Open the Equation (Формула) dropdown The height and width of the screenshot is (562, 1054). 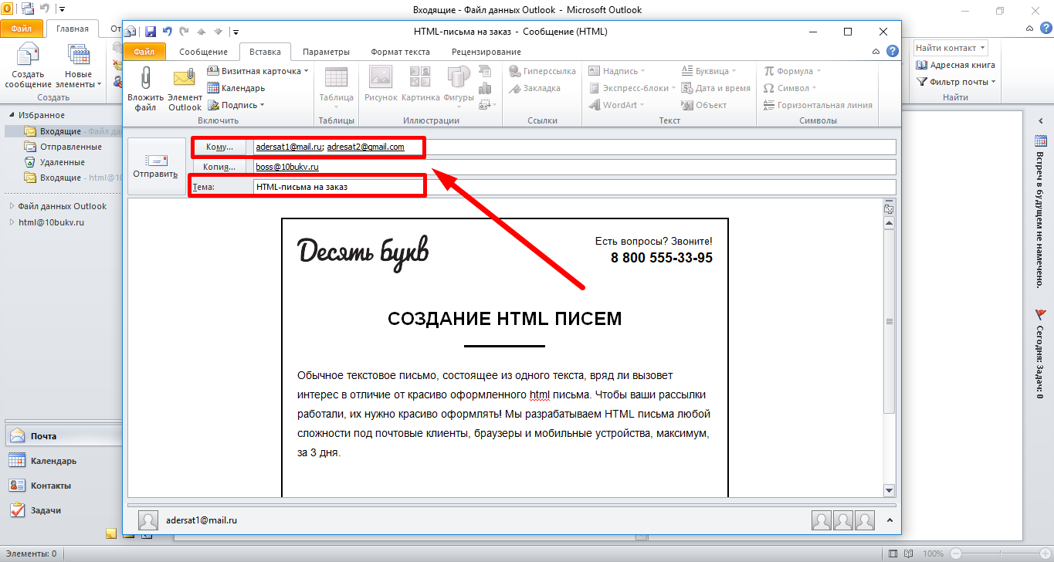tap(791, 71)
